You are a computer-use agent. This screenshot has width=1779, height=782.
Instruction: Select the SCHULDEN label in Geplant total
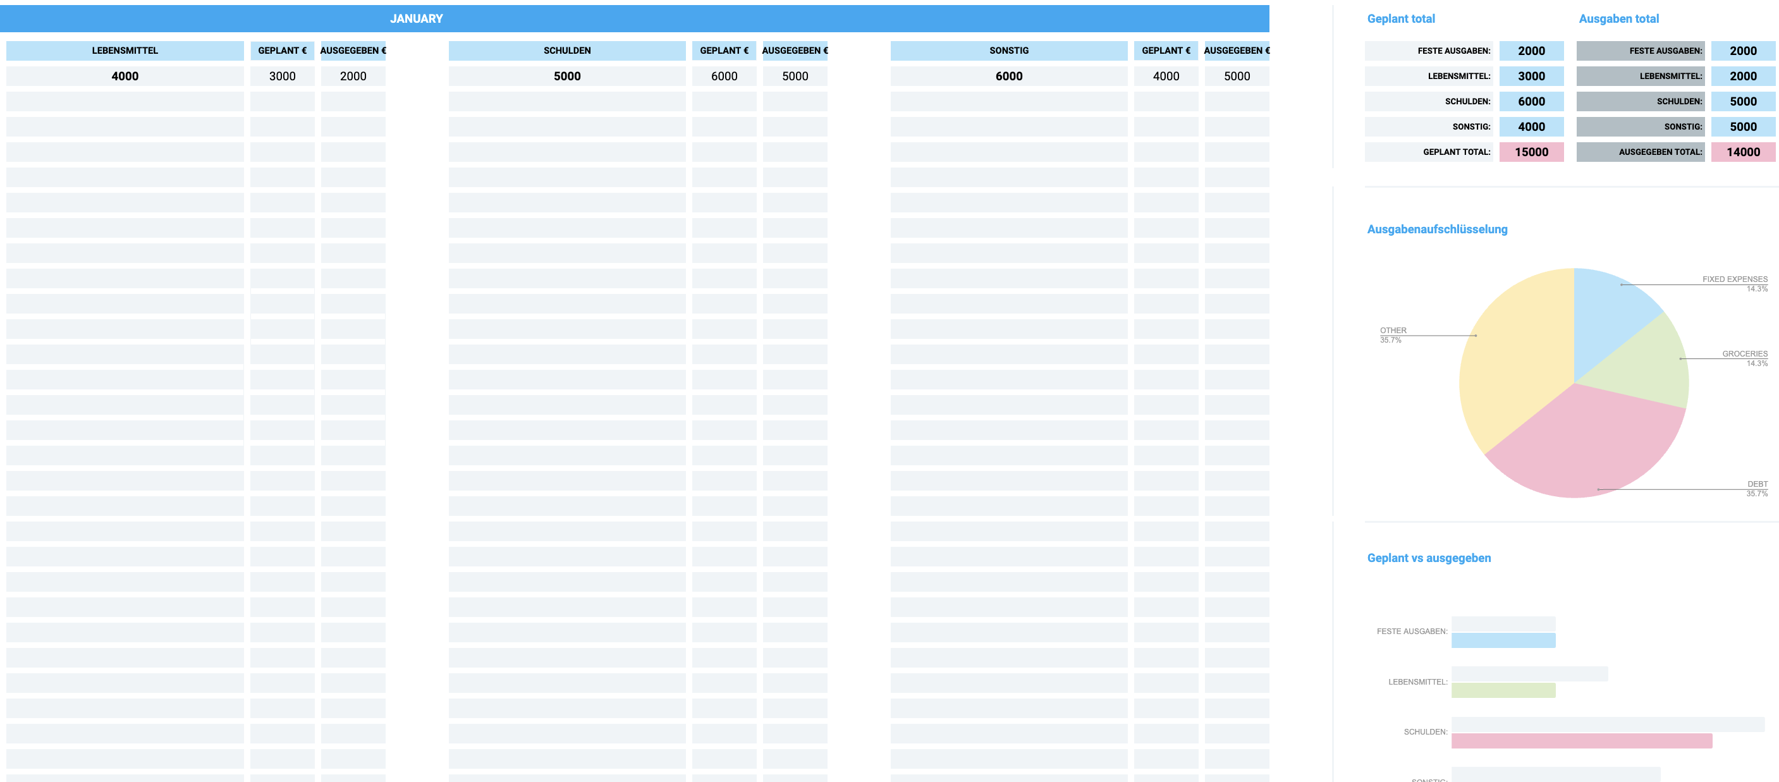tap(1429, 102)
